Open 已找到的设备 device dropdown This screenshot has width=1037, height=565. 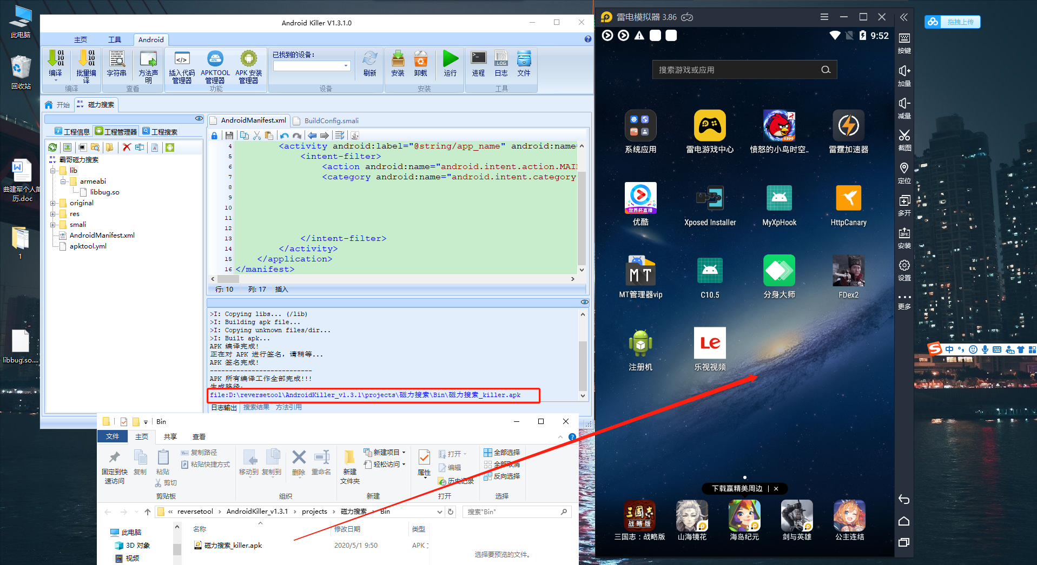(x=346, y=66)
